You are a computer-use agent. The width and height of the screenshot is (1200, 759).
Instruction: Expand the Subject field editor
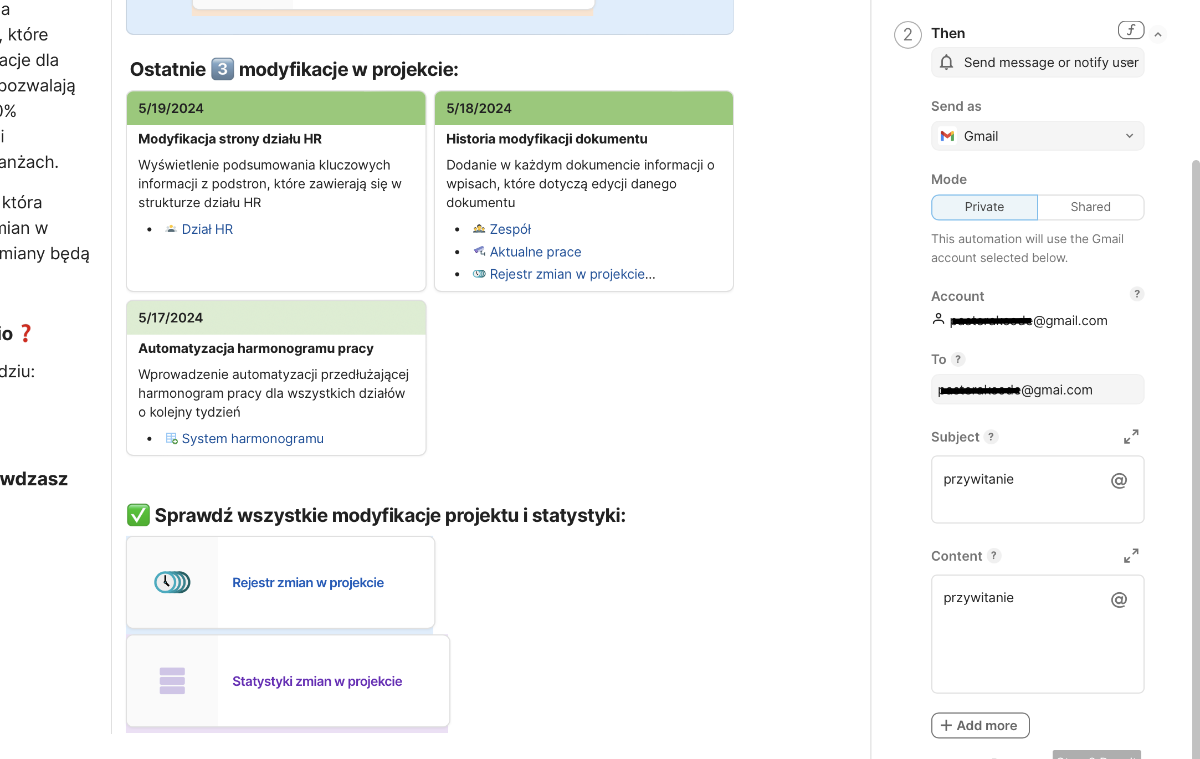pyautogui.click(x=1131, y=437)
